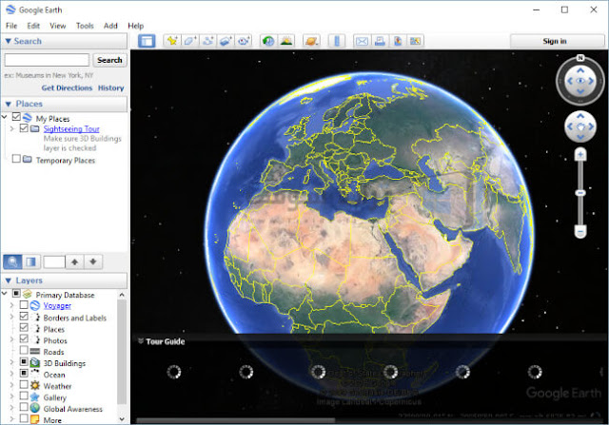Zoom out with the minus button

coord(580,232)
